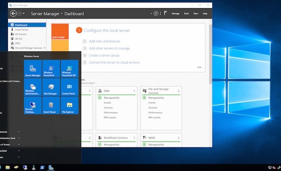Click the dashboard vertical scrollbar thumb
Screen dimensions: 281x171
coord(211,54)
